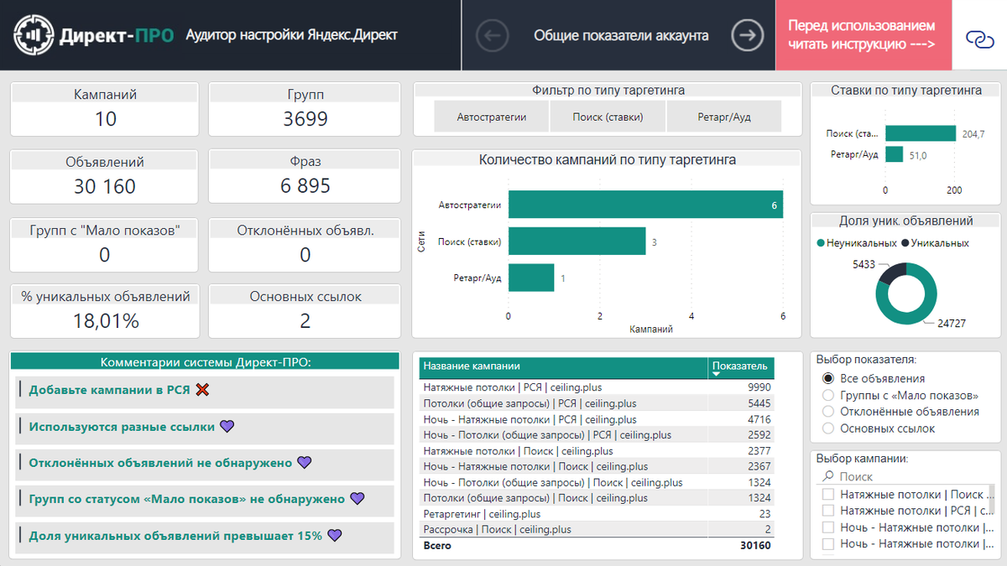Sort table by 'Показатель' column header
Viewport: 1007px width, 566px height.
(x=739, y=366)
